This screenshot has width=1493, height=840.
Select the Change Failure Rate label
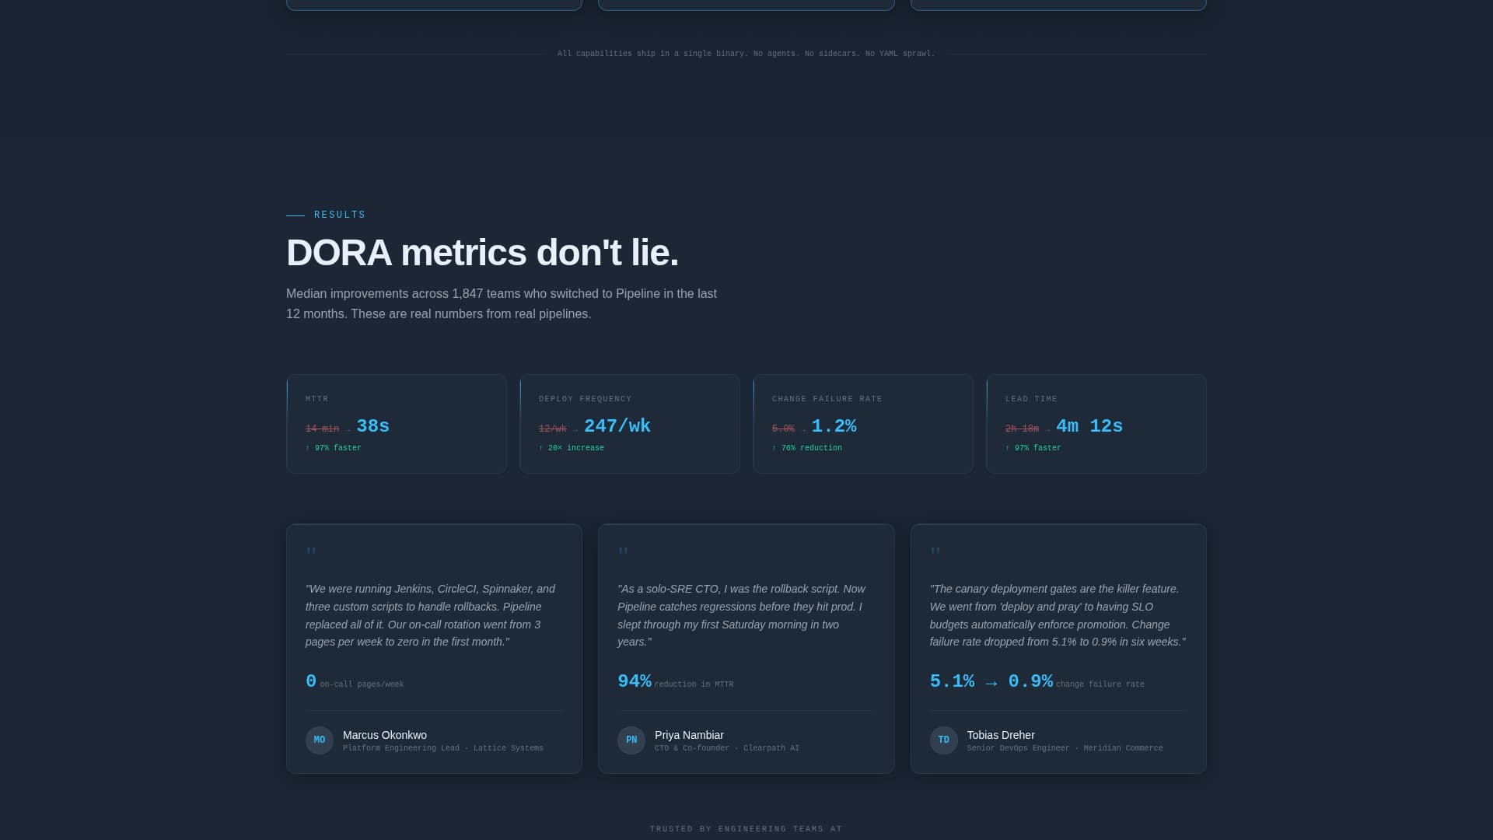[x=827, y=399]
